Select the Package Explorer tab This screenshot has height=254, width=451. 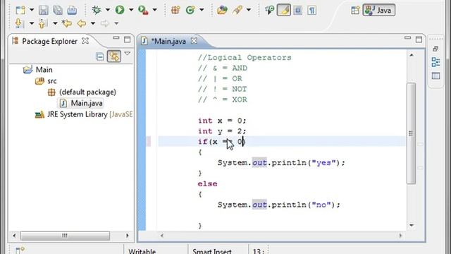pos(49,41)
